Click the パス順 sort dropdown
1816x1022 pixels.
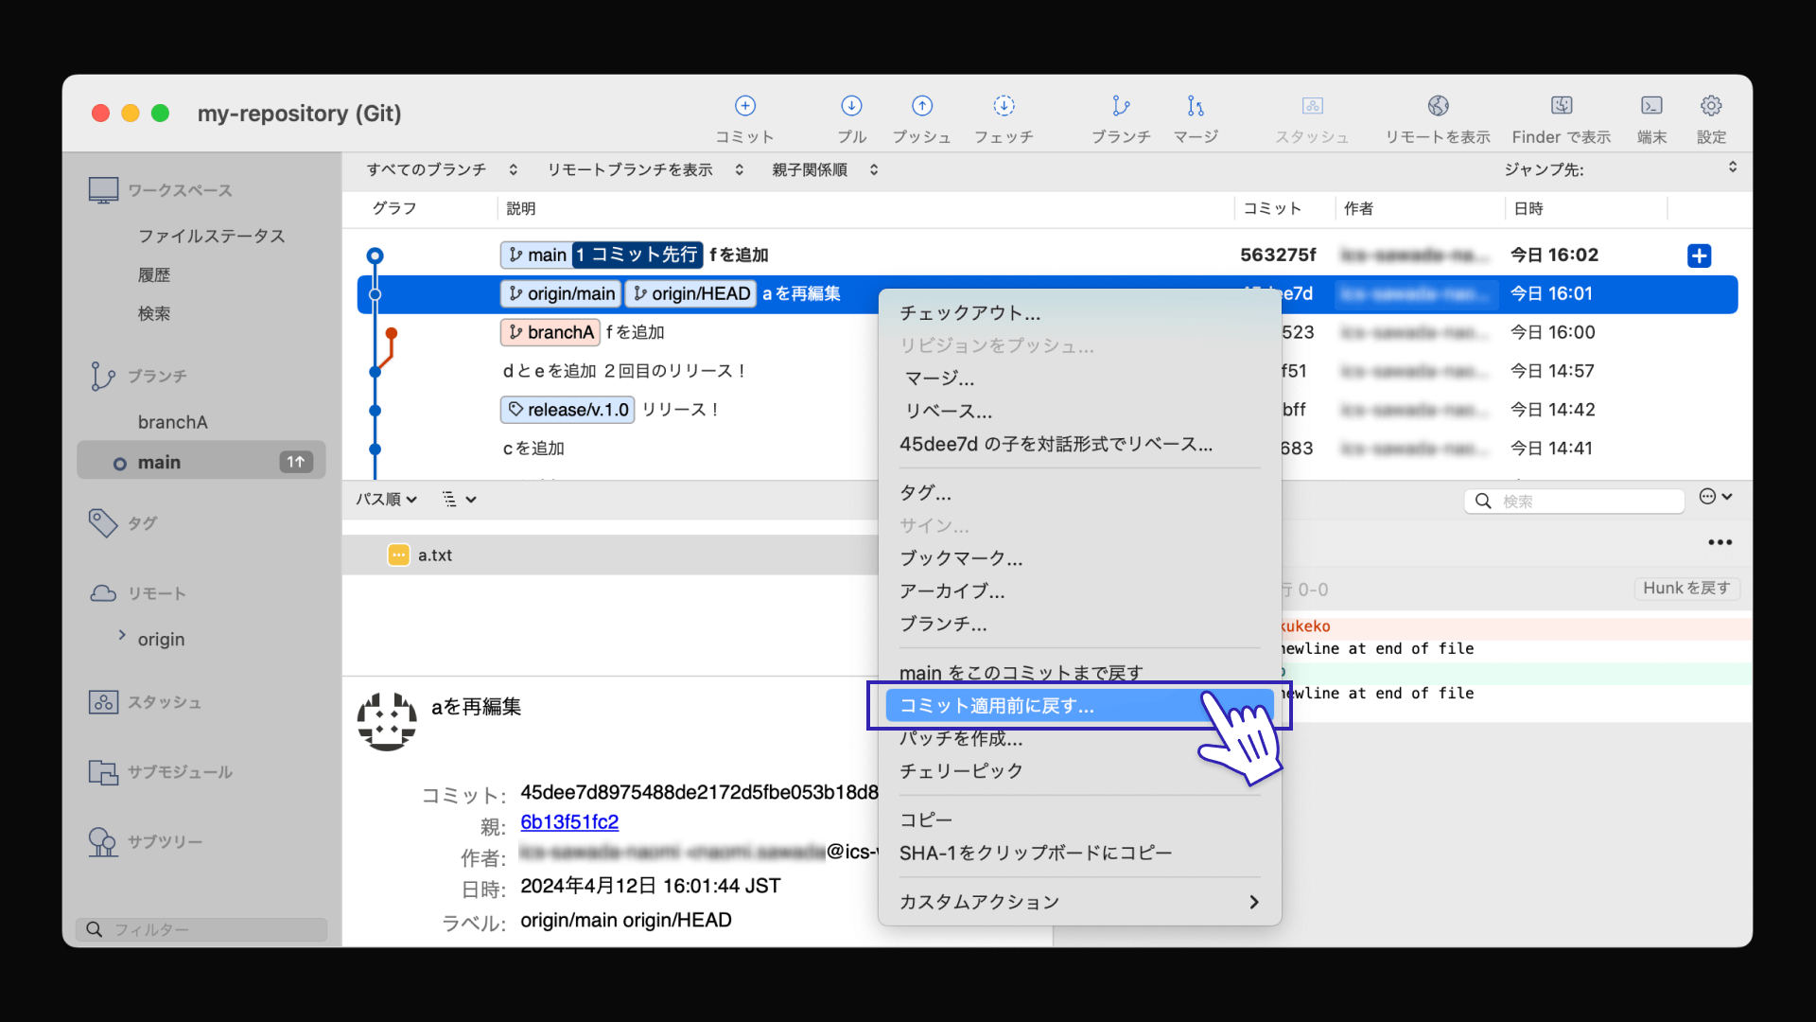click(385, 499)
